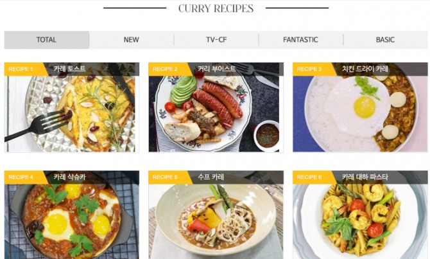
Task: Choose the RECIPE 5 yellow label
Action: point(168,177)
